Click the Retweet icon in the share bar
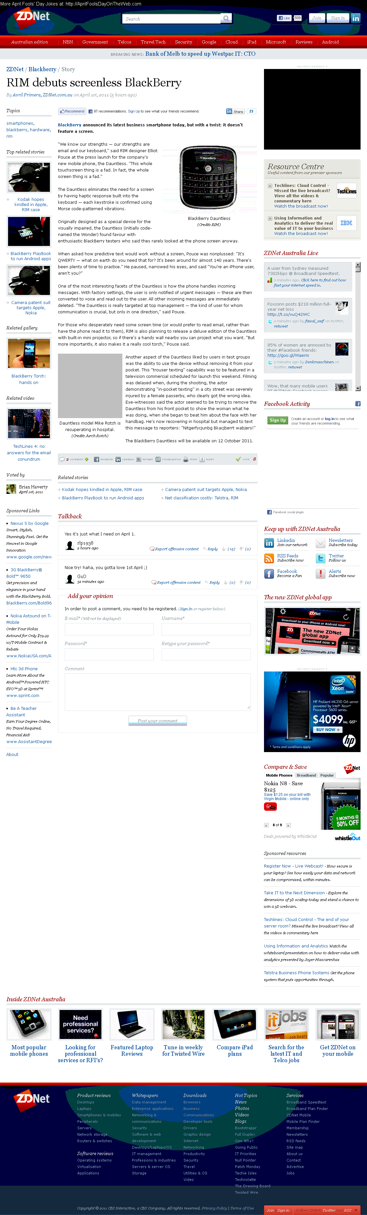This screenshot has height=1215, width=367. 138,459
